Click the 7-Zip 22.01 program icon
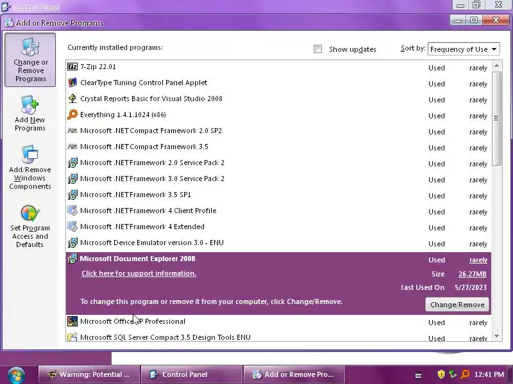513x384 pixels. pyautogui.click(x=72, y=67)
